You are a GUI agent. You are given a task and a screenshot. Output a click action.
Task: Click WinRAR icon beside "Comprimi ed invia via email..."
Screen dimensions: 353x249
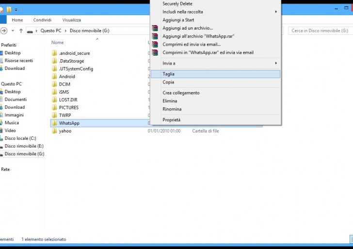click(x=155, y=44)
